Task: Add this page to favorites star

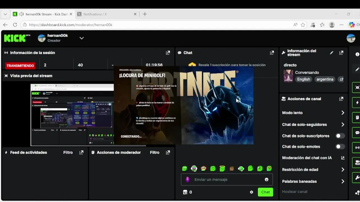Action: click(x=303, y=25)
